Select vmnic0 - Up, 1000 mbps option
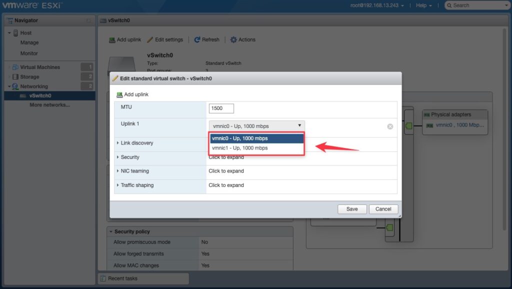512x289 pixels. pyautogui.click(x=256, y=138)
